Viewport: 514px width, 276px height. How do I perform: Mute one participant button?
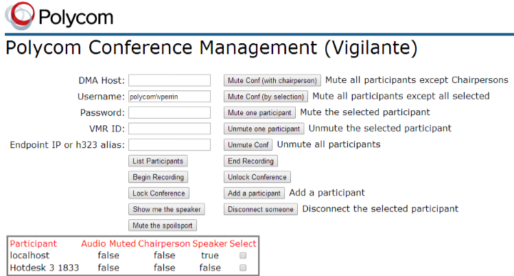click(x=259, y=112)
